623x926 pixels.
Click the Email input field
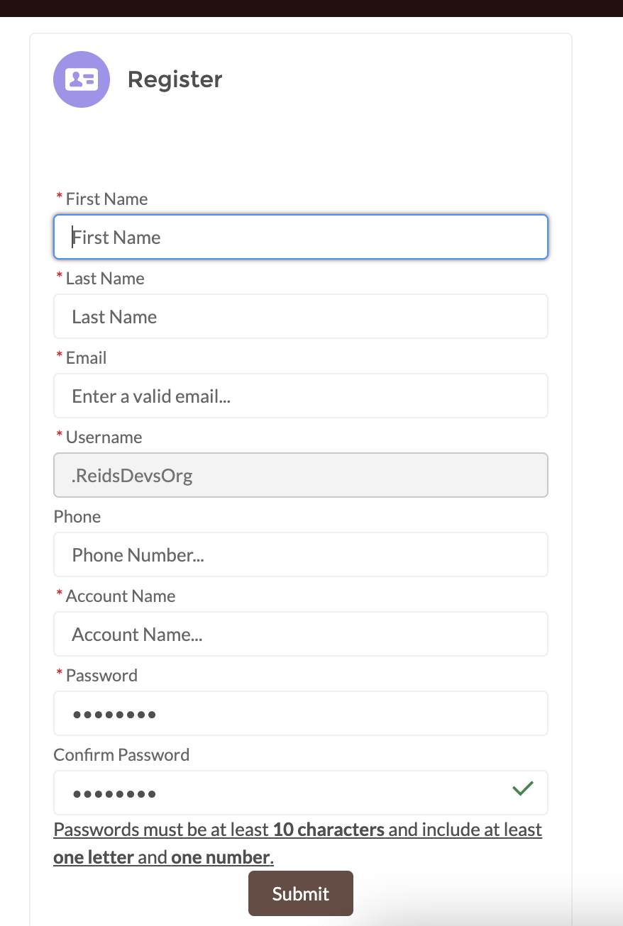[300, 396]
